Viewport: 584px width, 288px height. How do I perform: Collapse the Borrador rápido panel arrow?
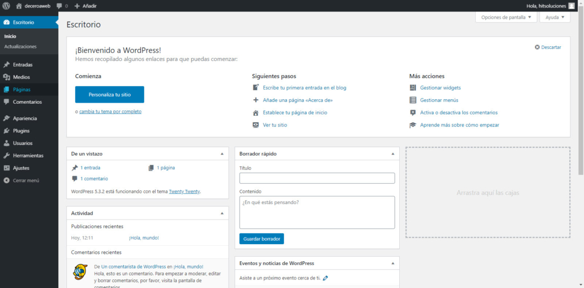(392, 153)
